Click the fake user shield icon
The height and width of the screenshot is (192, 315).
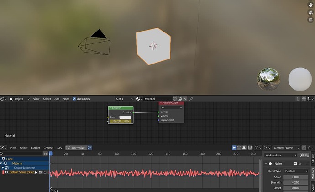click(175, 99)
